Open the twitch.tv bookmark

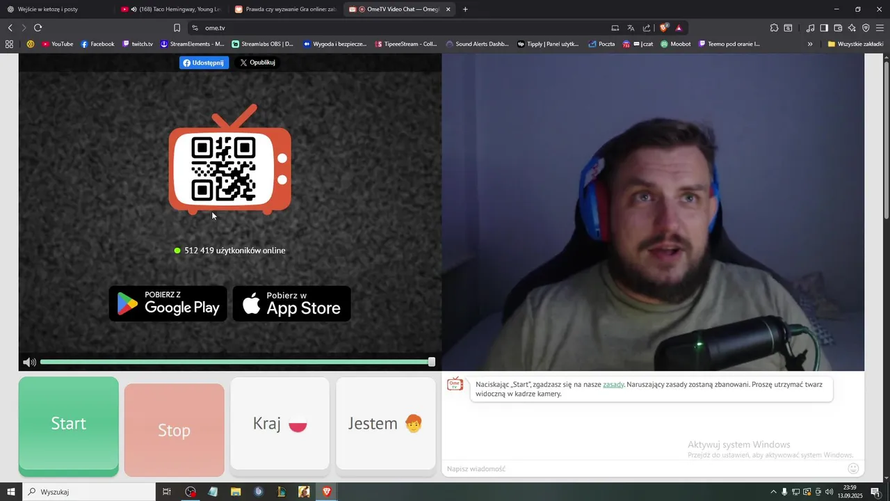click(x=137, y=44)
